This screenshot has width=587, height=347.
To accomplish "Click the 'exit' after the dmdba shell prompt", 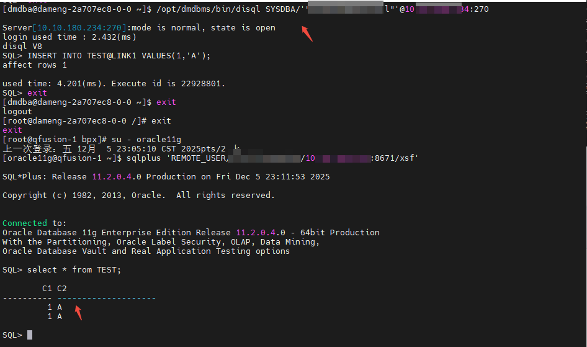I will (x=166, y=102).
